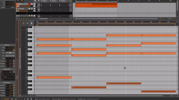Click the panel layout square icon in footer

(x=28, y=99)
